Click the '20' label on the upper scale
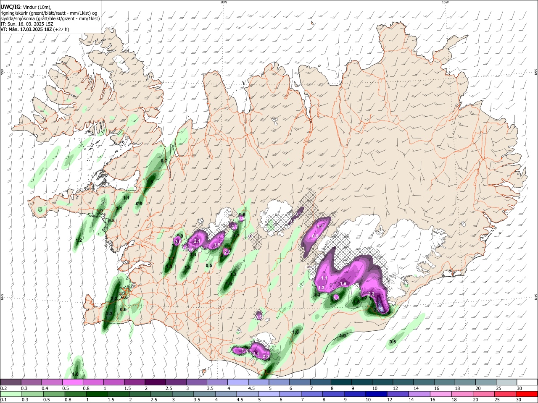 [478, 388]
